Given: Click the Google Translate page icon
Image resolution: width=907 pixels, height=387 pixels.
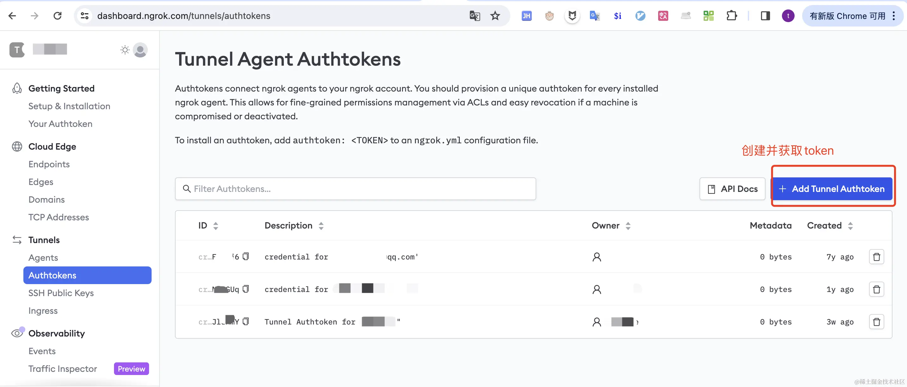Looking at the screenshot, I should [x=474, y=16].
